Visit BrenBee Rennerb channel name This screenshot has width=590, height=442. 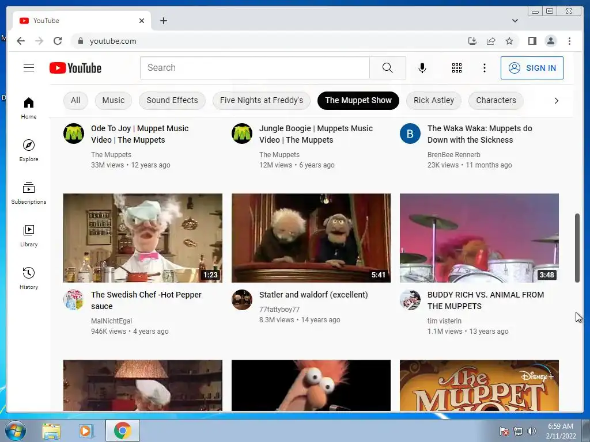pyautogui.click(x=453, y=154)
